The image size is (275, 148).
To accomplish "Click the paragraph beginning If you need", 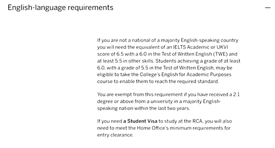I will (x=165, y=128).
